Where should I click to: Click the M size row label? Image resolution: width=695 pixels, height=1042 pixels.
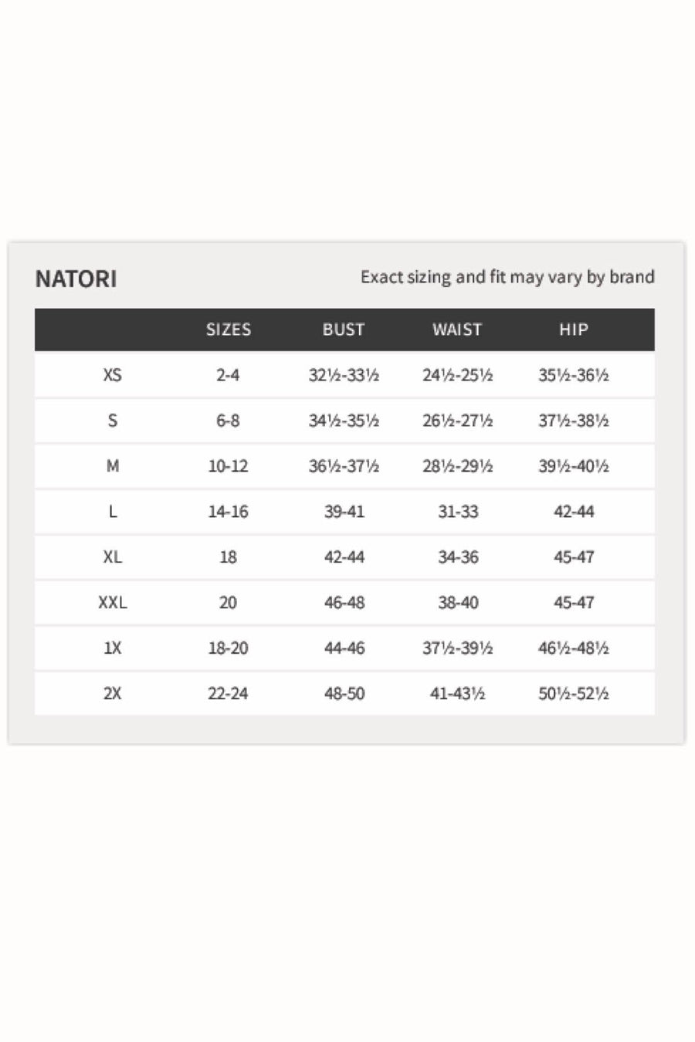113,466
